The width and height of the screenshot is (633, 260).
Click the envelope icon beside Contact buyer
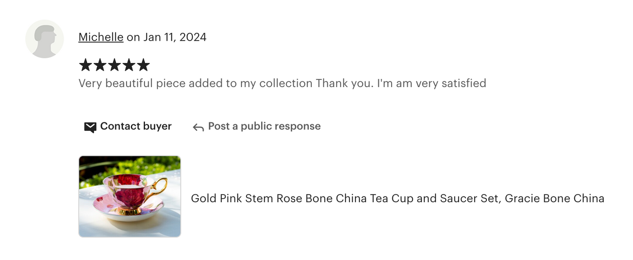tap(89, 126)
